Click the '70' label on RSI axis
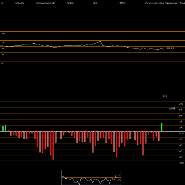Image resolution: width=185 pixels, height=185 pixels. pyautogui.click(x=3, y=43)
